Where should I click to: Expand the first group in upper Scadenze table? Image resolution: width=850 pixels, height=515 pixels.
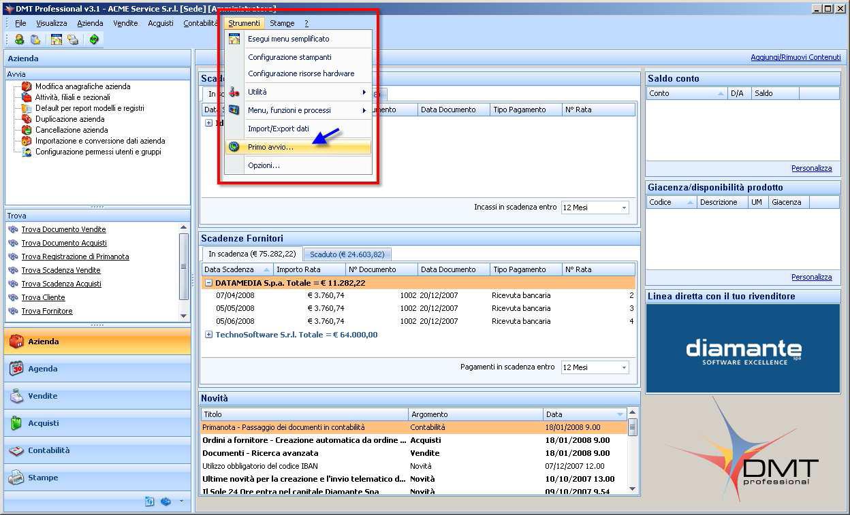pyautogui.click(x=208, y=123)
